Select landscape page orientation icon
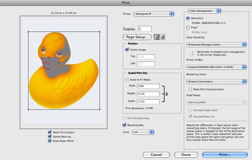The height and width of the screenshot is (160, 252). [162, 37]
